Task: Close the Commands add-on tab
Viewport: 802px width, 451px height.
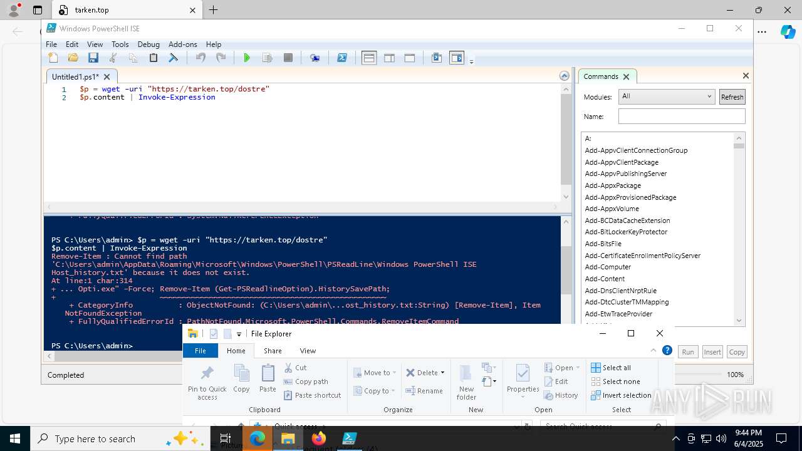Action: point(625,76)
